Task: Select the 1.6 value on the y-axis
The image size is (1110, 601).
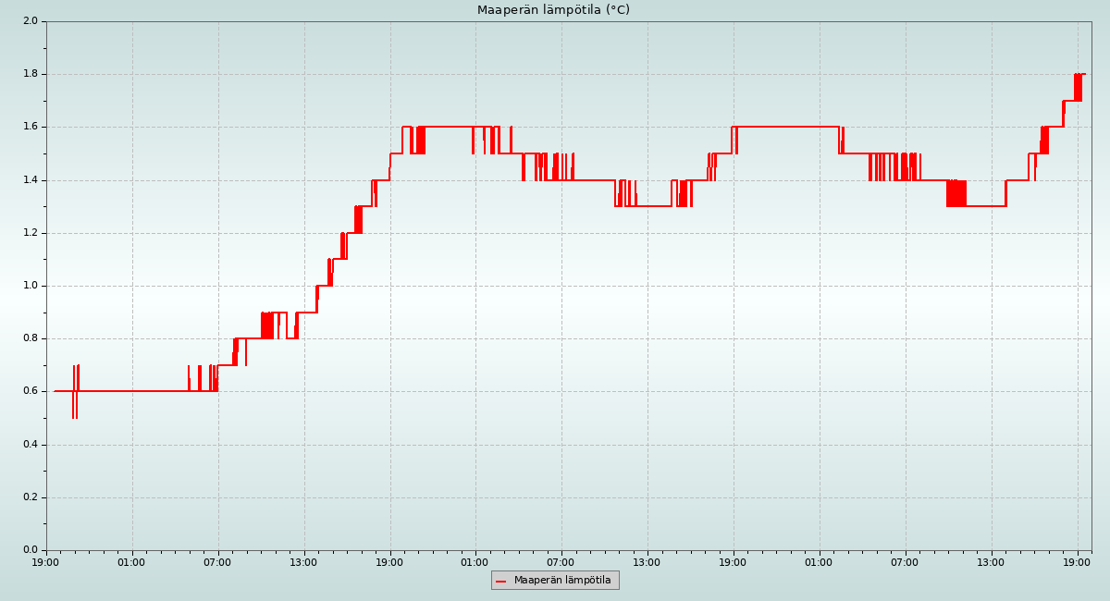Action: click(x=30, y=127)
